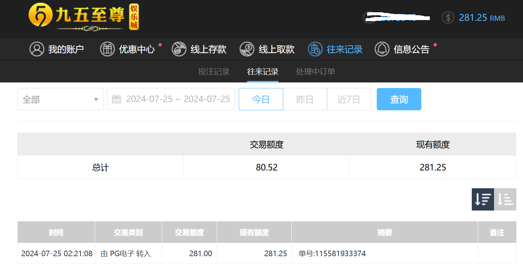Select the 今日 date filter

pos(261,99)
